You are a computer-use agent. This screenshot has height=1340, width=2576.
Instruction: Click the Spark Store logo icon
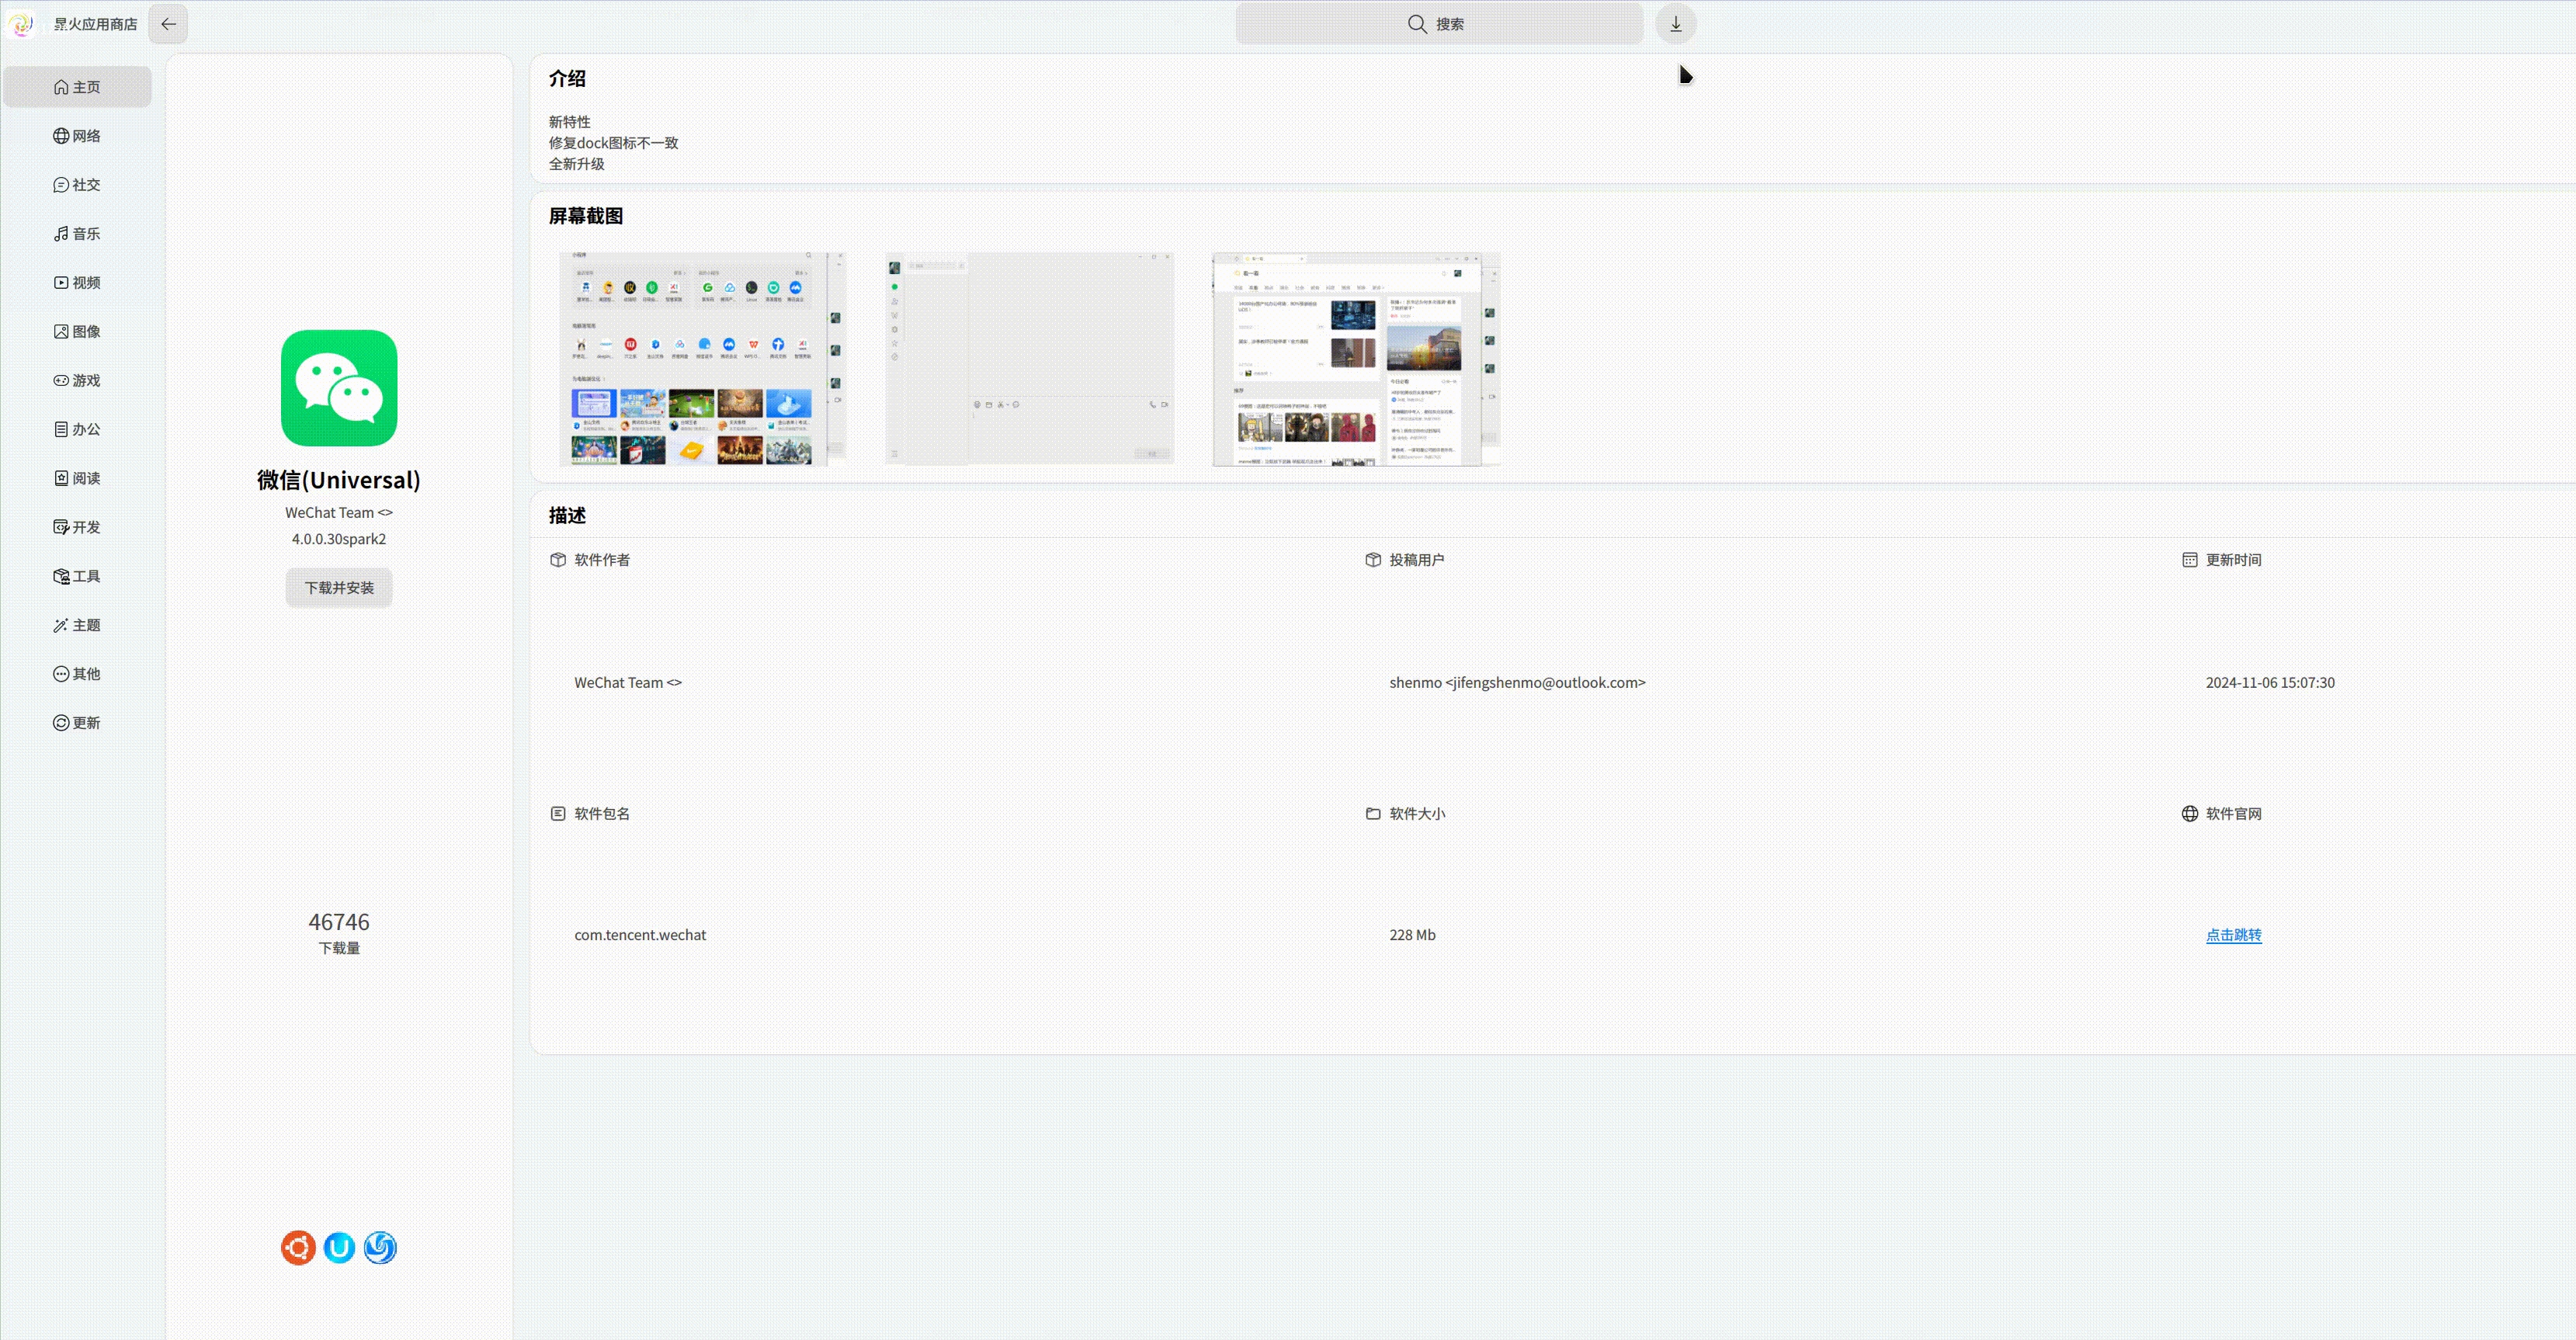pos(22,24)
